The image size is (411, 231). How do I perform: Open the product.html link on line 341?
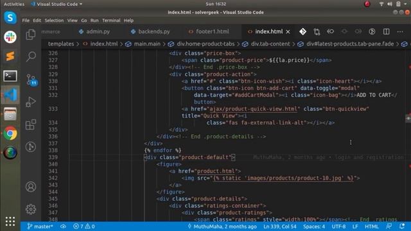coord(216,171)
